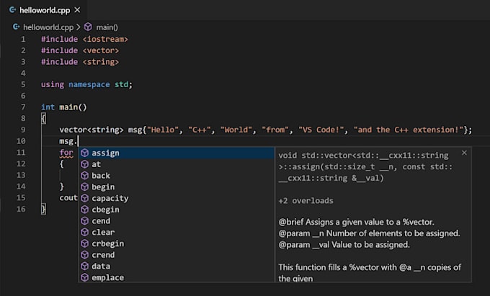Click the method icon next to at
This screenshot has height=296, width=490.
pyautogui.click(x=85, y=164)
